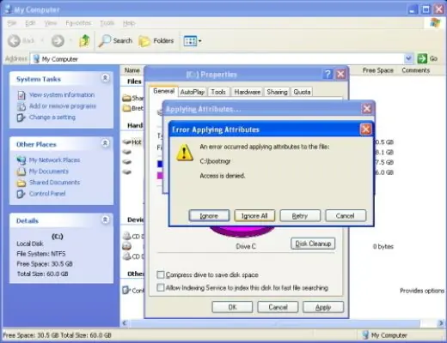The height and width of the screenshot is (343, 447).
Task: Click the green Go arrow icon
Action: point(422,58)
